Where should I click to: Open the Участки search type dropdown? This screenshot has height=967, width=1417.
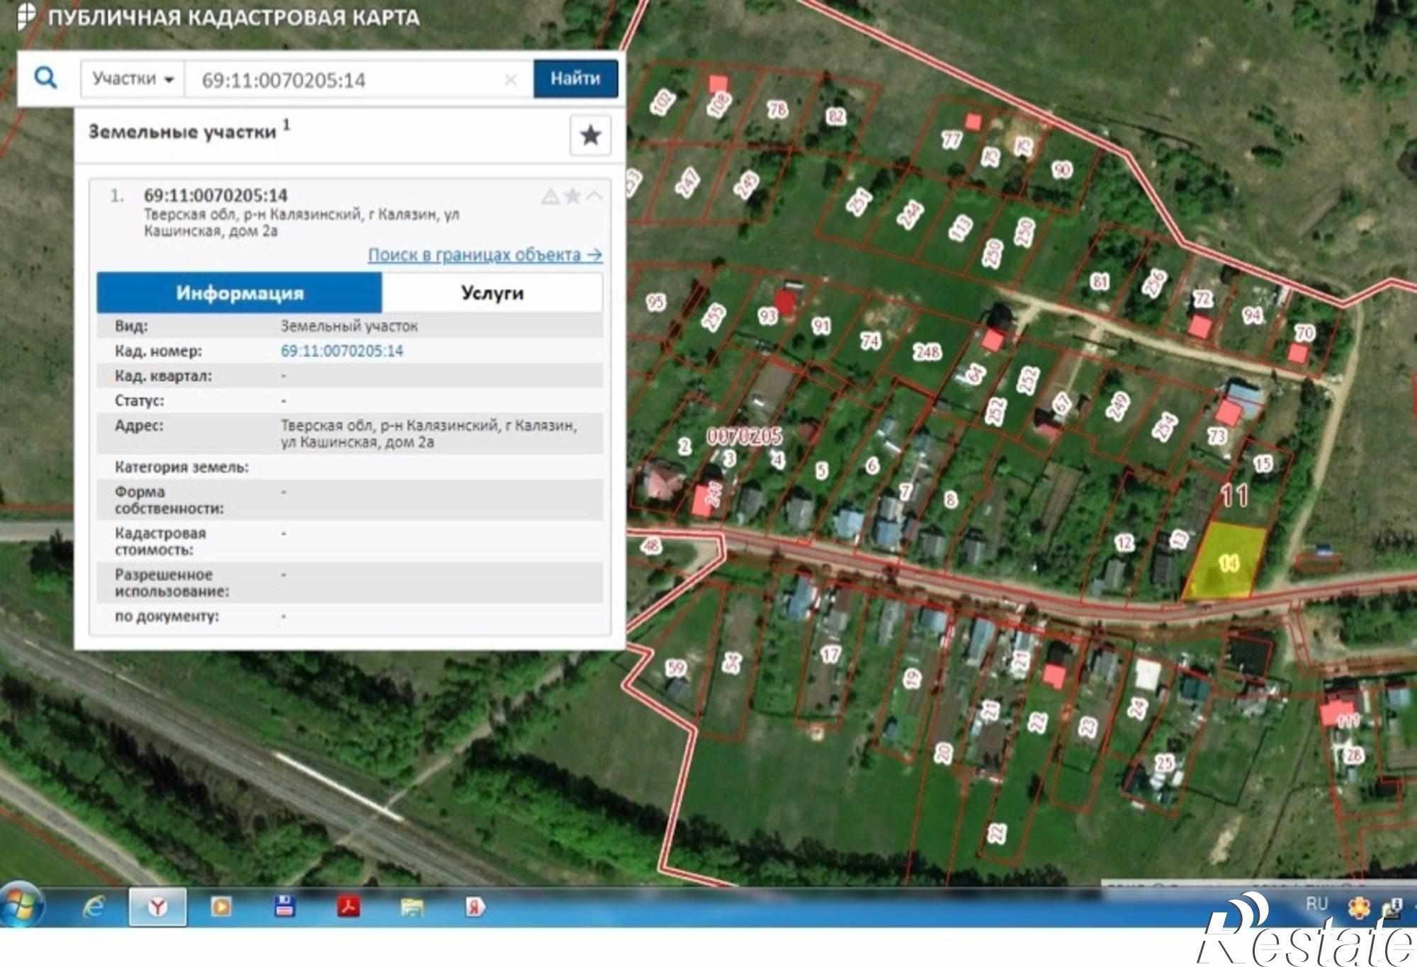point(132,79)
